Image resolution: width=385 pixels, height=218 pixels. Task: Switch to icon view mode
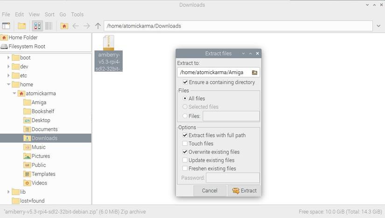point(37,26)
